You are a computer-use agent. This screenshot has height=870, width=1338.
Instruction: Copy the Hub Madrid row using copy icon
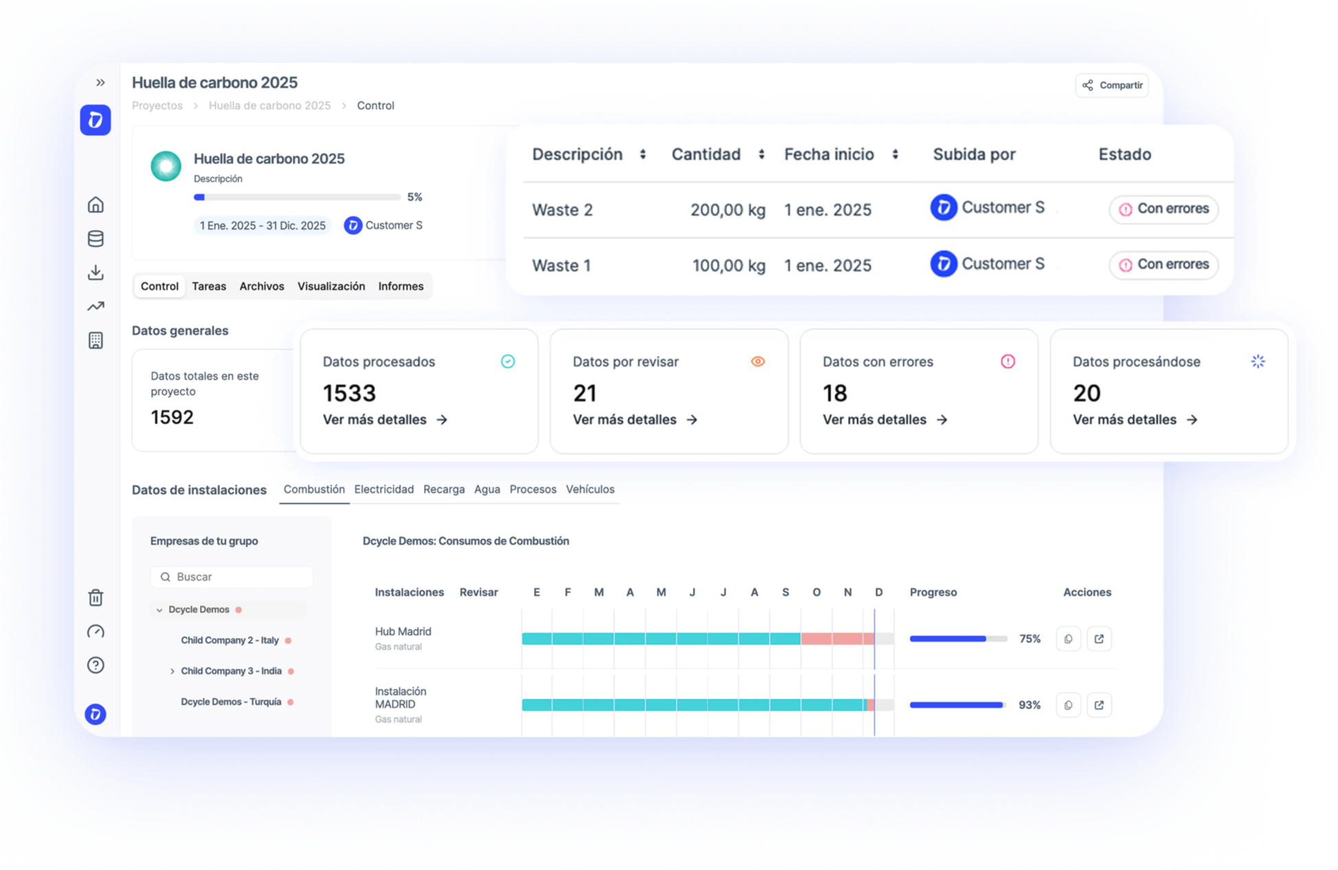pos(1068,639)
